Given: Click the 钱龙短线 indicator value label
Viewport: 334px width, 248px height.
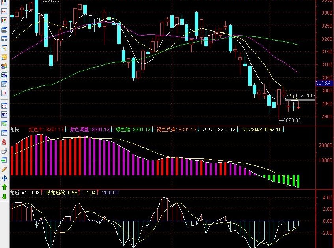Looking at the screenshot, I should click(x=62, y=193).
